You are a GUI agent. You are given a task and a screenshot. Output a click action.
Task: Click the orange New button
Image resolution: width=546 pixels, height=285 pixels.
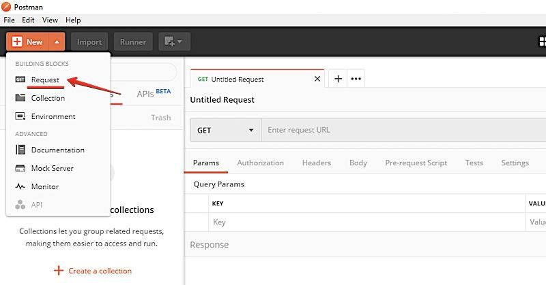[x=27, y=42]
